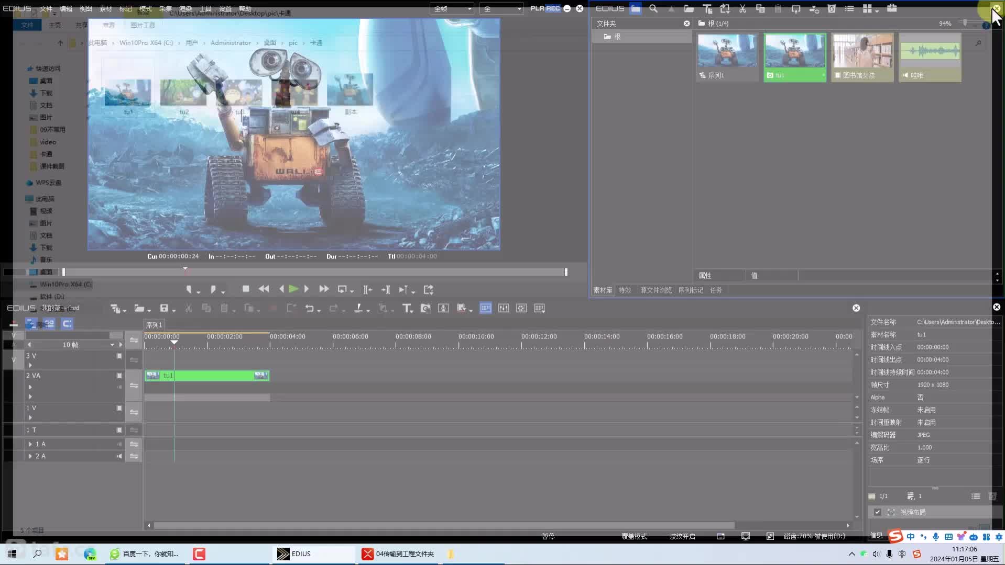Screen dimensions: 1005x565
Task: Open the 素材 menu in EDIUS
Action: [x=106, y=8]
